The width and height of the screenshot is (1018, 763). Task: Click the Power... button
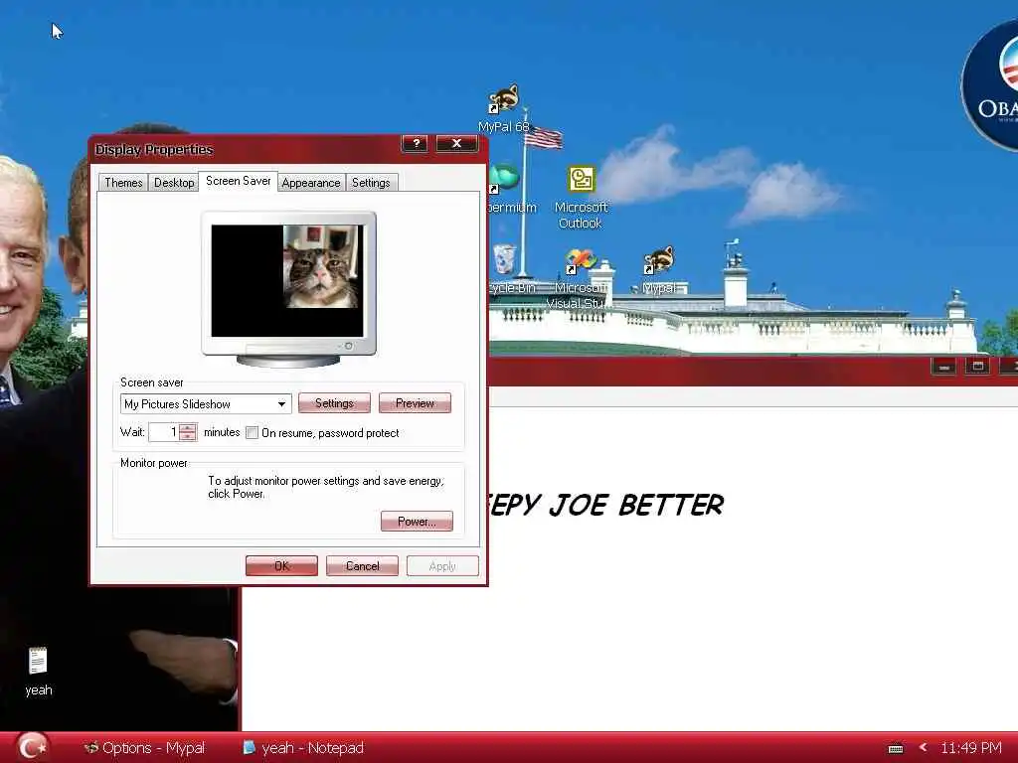click(x=417, y=521)
